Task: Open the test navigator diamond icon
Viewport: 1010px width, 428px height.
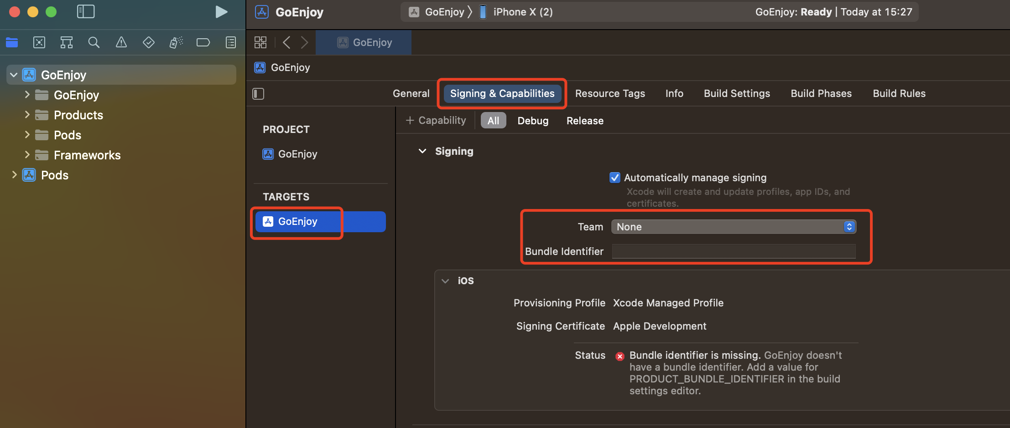Action: [x=149, y=42]
